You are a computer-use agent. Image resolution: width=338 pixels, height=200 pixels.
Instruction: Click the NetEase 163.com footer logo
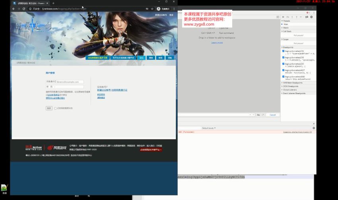click(33, 148)
